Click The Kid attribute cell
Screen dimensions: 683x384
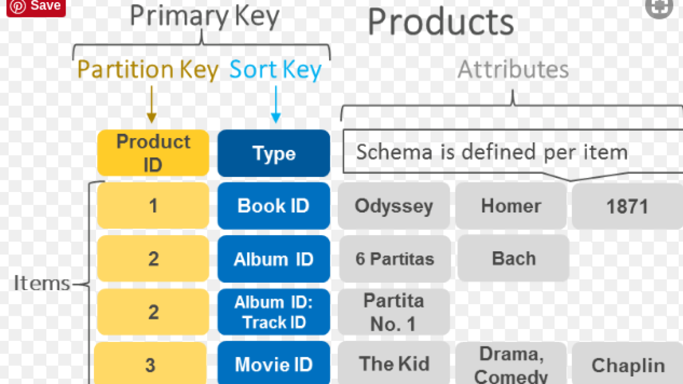(394, 364)
